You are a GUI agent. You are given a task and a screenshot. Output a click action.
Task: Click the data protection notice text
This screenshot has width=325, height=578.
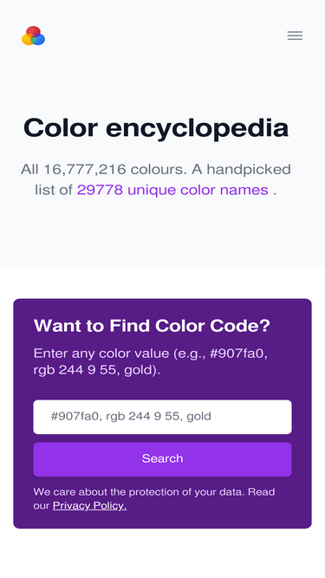pos(154,498)
